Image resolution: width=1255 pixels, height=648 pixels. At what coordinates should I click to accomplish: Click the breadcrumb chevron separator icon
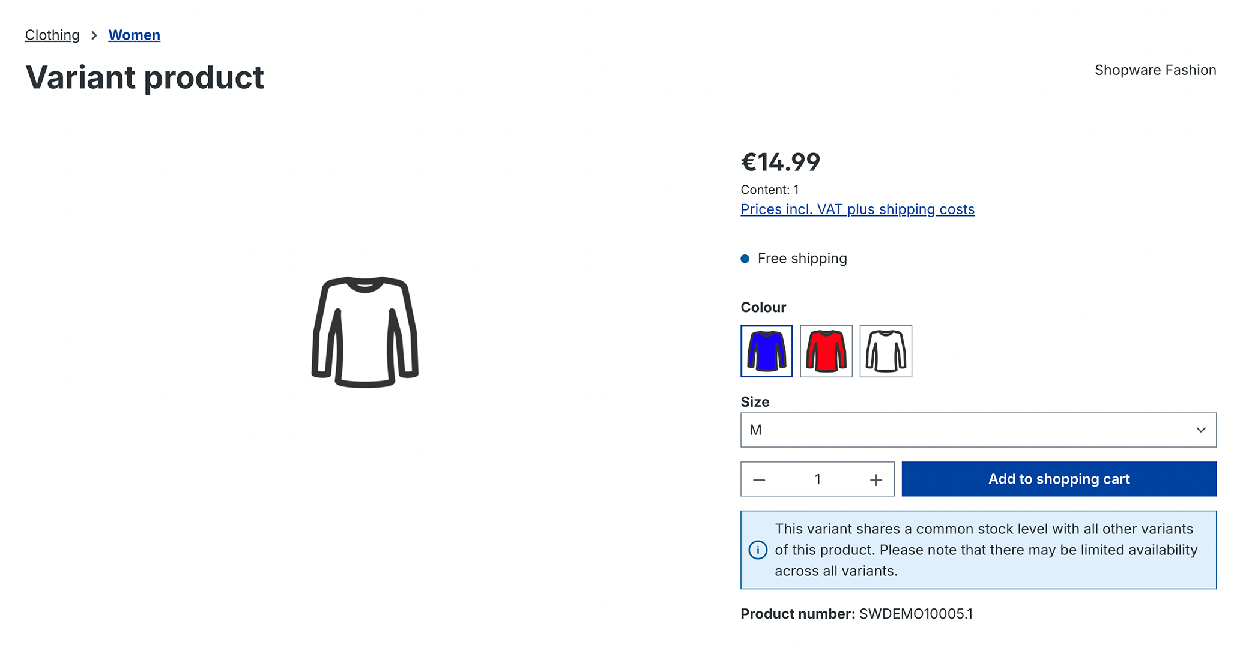(94, 35)
